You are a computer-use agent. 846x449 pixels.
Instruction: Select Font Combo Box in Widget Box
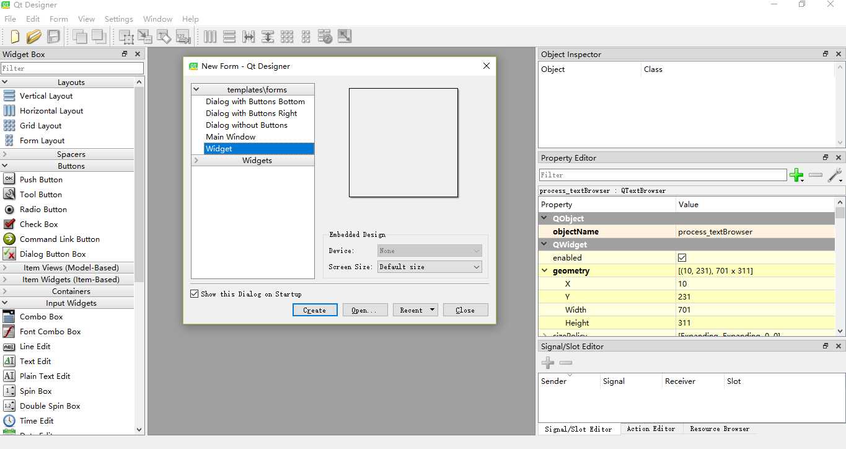click(x=50, y=331)
